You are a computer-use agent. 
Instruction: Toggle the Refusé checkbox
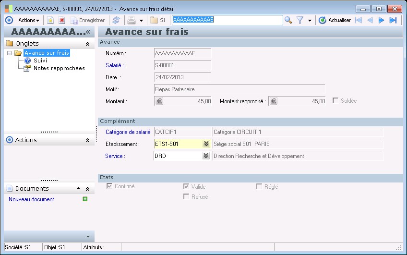pos(186,196)
